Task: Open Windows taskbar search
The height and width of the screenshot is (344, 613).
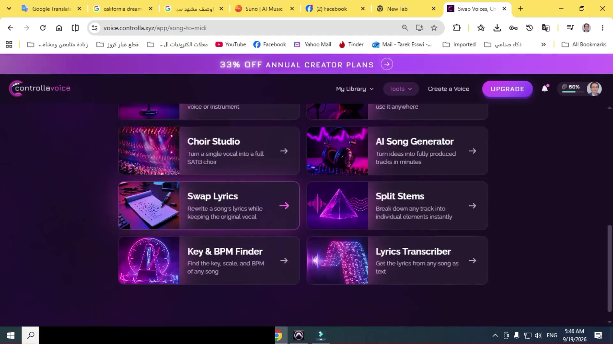Action: click(31, 335)
